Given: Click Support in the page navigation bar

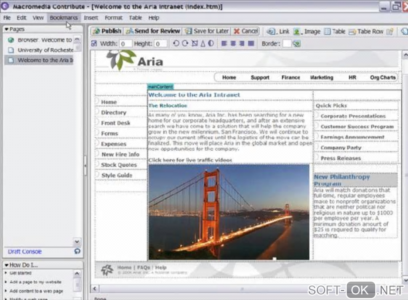Looking at the screenshot, I should pyautogui.click(x=260, y=77).
